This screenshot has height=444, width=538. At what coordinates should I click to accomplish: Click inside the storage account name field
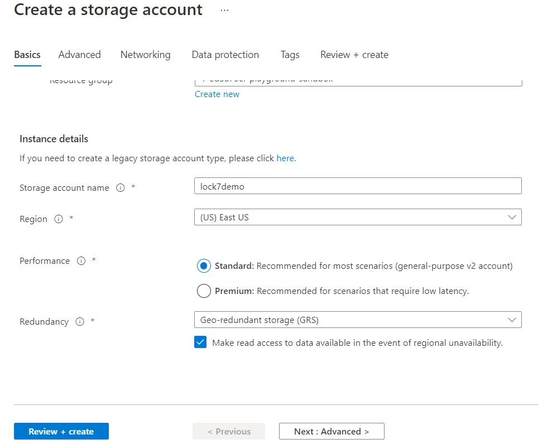click(357, 186)
